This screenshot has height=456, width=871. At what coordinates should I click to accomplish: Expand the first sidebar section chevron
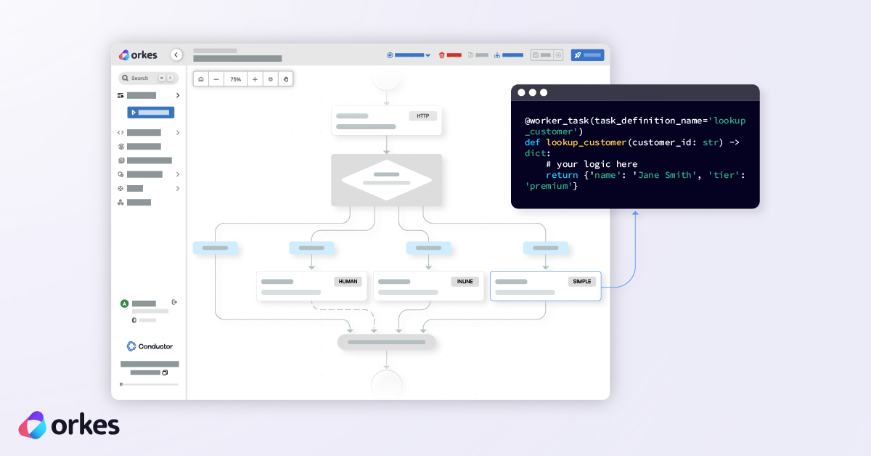(x=178, y=95)
